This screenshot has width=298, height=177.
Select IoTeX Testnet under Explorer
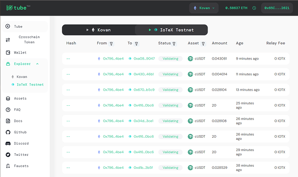[30, 85]
